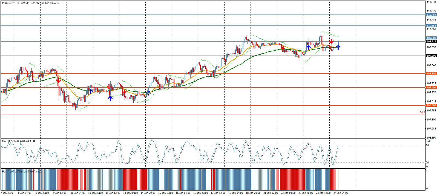Select the current price label 109.713
This screenshot has height=196, width=437.
coord(431,42)
